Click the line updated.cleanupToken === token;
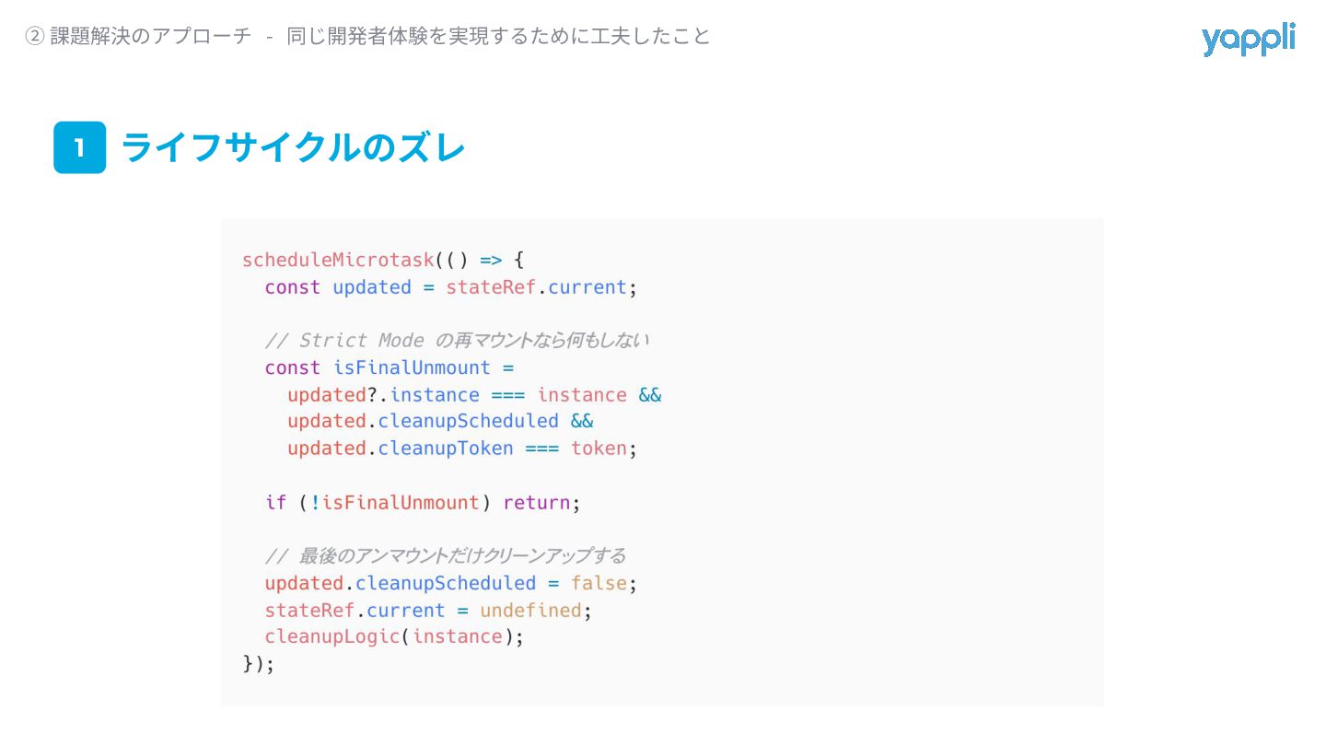Viewport: 1326px width, 746px height. tap(462, 449)
